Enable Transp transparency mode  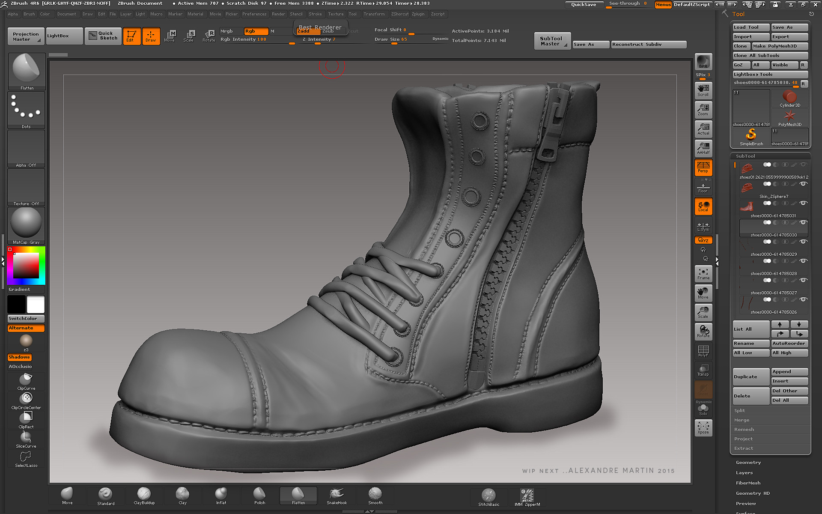[x=703, y=369]
